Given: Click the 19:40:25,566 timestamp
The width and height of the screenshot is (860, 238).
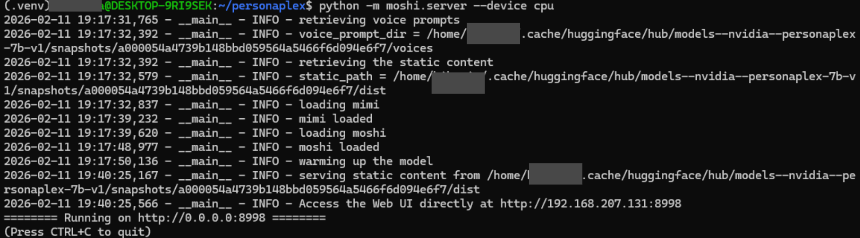Looking at the screenshot, I should (x=118, y=204).
